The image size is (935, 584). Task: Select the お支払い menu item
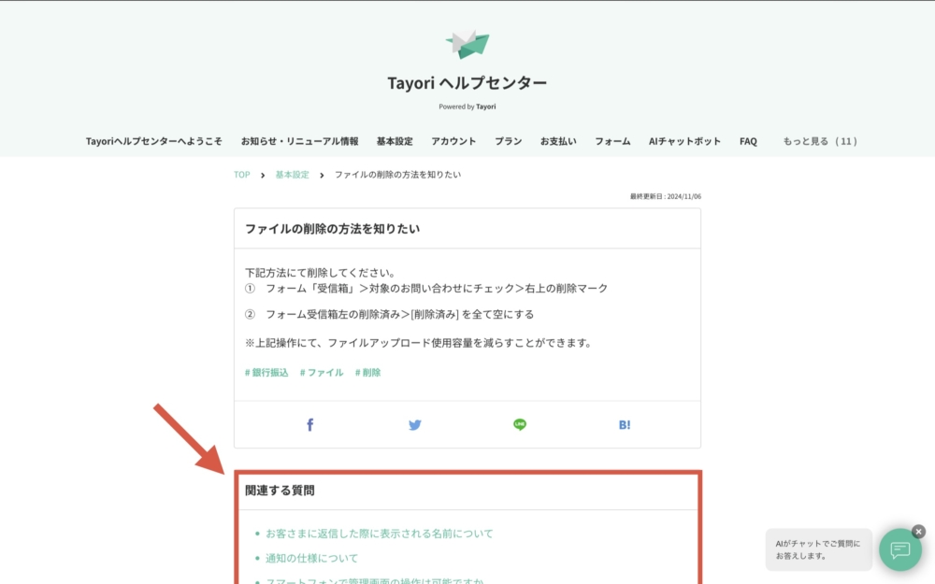coord(558,141)
